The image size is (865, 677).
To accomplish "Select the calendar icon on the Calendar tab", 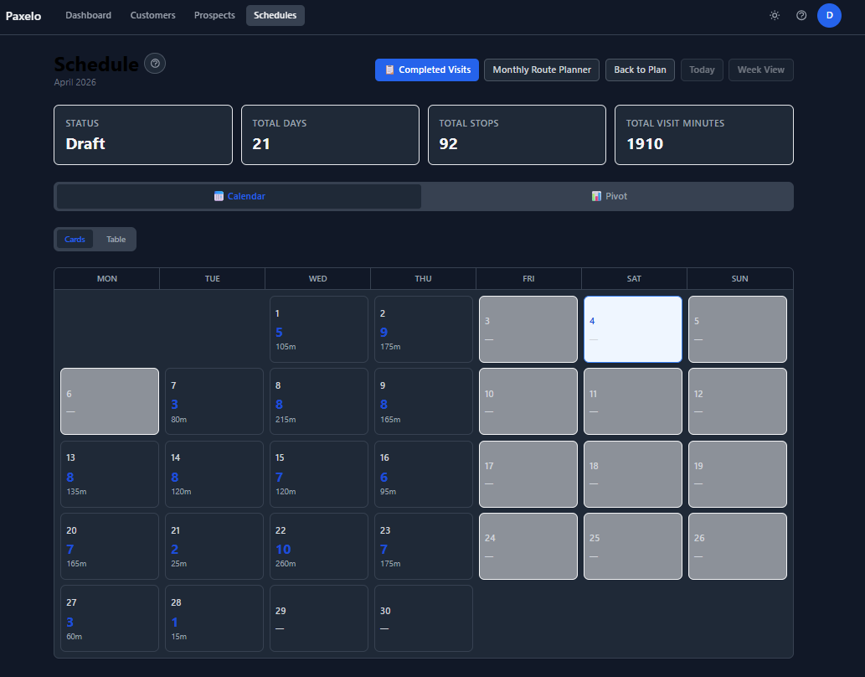I will (x=219, y=196).
